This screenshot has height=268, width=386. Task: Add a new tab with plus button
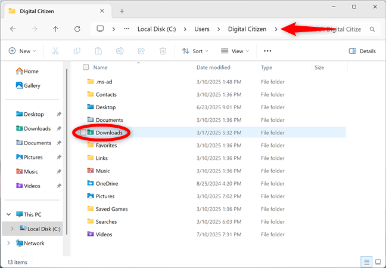[x=122, y=11]
